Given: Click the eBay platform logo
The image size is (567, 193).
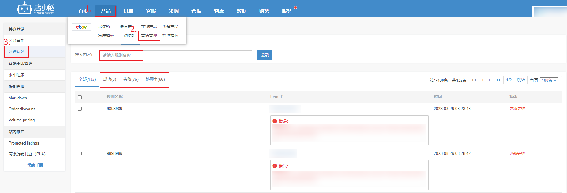Looking at the screenshot, I should [x=81, y=27].
